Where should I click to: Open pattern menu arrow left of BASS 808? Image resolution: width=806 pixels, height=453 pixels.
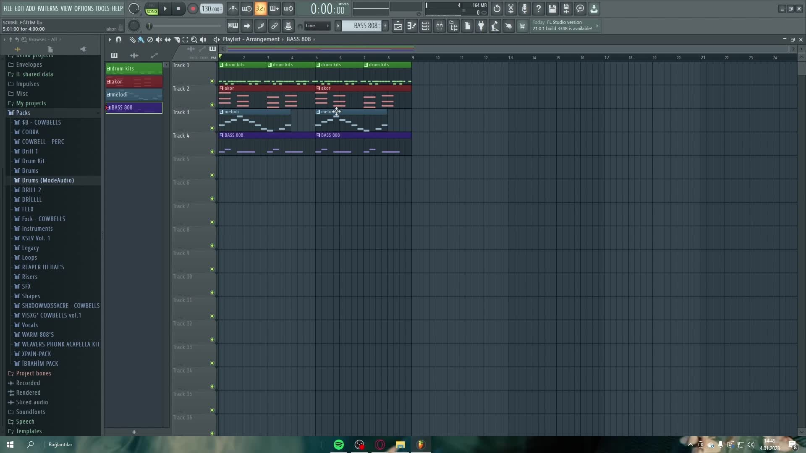338,26
